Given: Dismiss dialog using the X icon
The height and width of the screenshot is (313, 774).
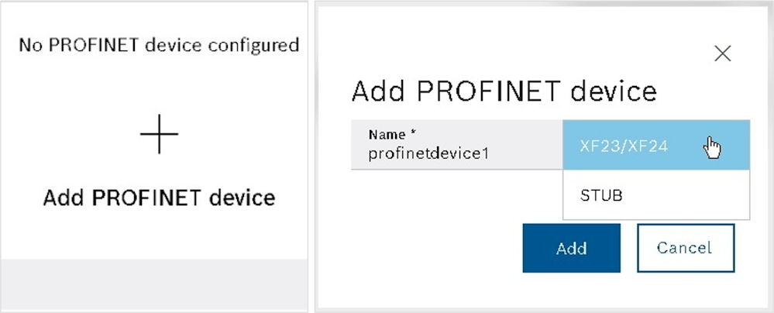Looking at the screenshot, I should [723, 53].
